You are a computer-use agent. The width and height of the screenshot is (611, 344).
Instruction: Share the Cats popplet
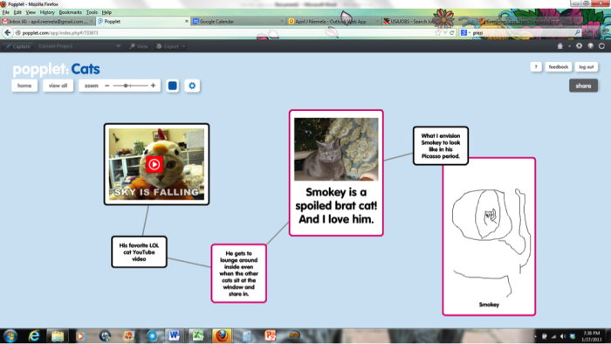coord(583,86)
